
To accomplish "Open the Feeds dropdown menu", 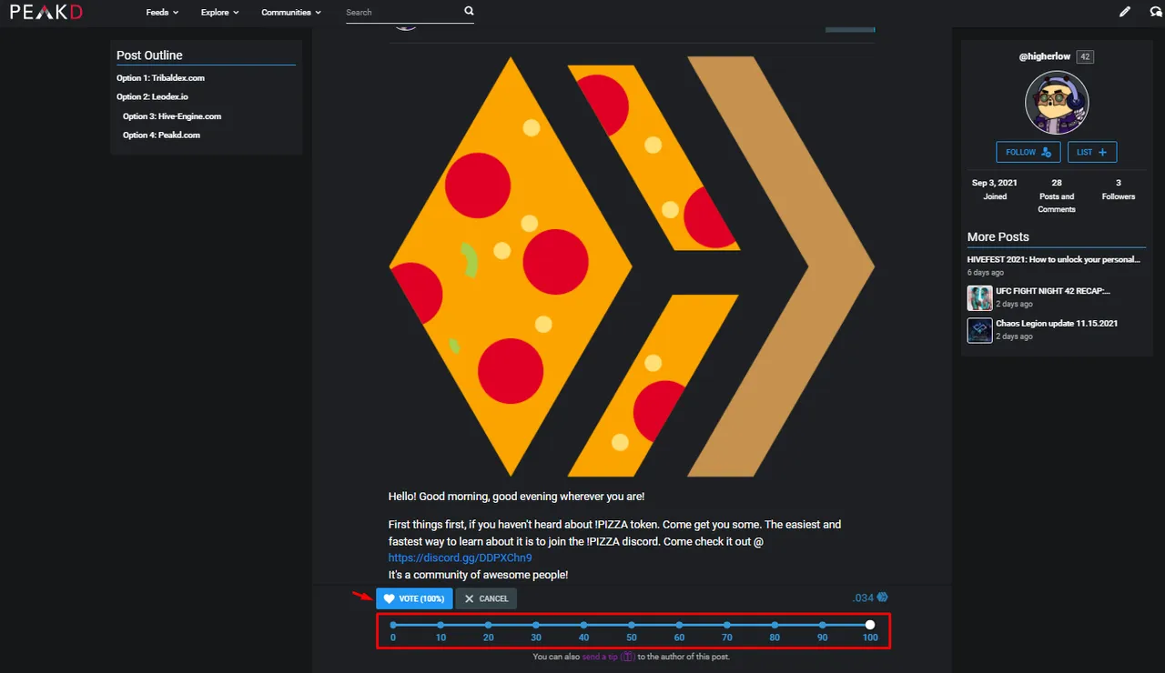I will click(162, 13).
